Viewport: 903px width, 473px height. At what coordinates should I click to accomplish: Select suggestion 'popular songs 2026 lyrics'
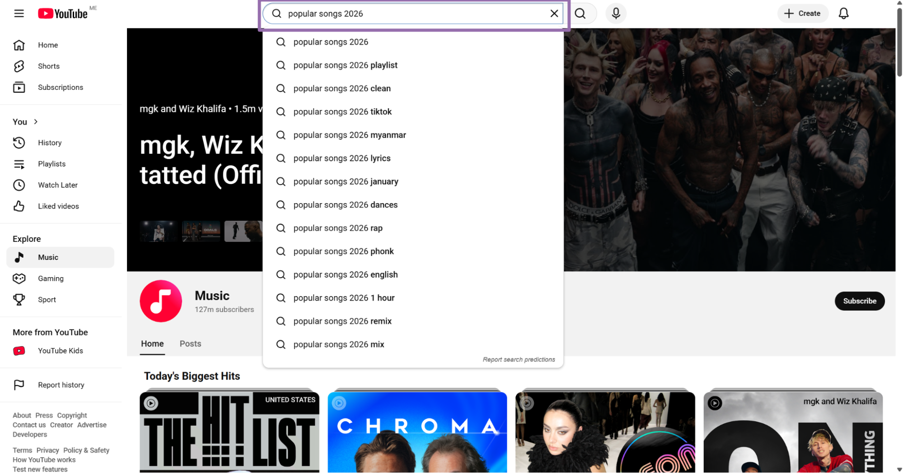click(x=413, y=158)
